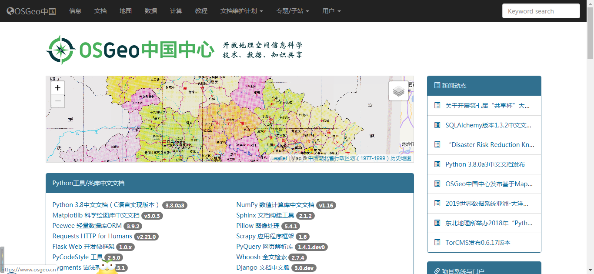
Task: Open Sphinx 文档构建工具 link
Action: (265, 215)
